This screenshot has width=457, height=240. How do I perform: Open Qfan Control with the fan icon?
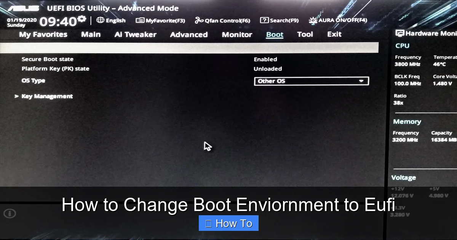(200, 20)
